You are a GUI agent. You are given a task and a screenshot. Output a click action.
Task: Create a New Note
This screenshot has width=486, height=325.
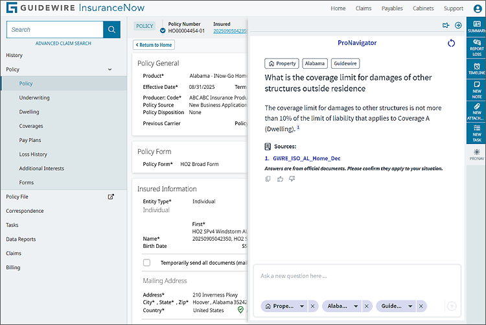click(476, 90)
